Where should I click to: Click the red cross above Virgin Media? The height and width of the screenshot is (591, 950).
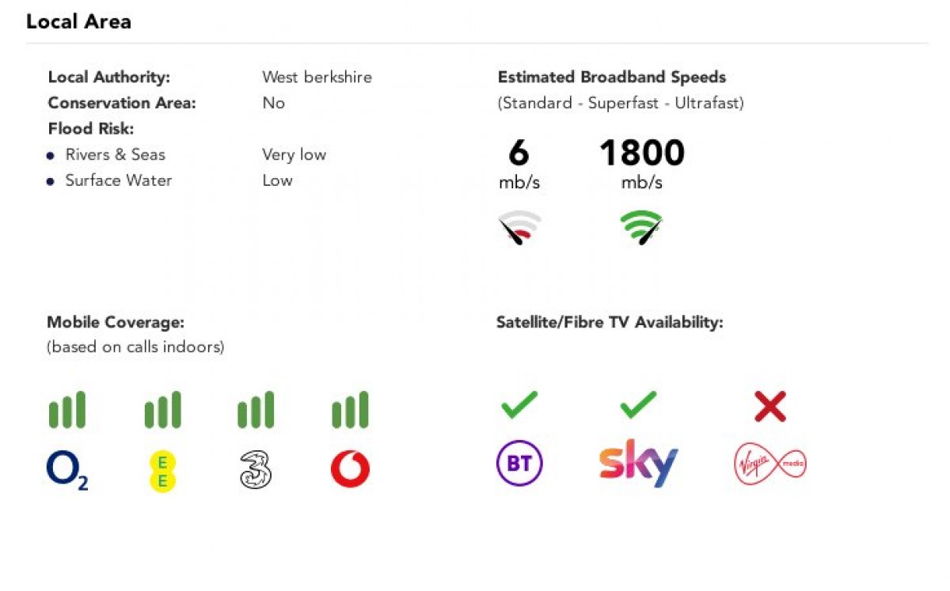(x=769, y=407)
